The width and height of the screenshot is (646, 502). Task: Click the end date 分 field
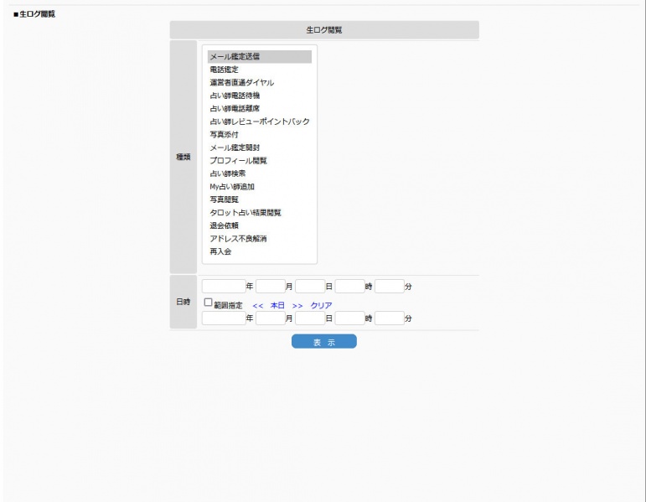click(389, 318)
